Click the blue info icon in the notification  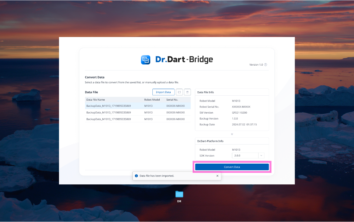coord(137,176)
